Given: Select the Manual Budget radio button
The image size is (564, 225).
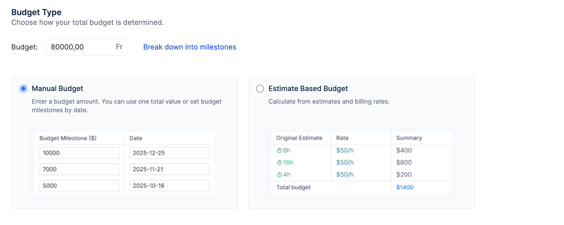Looking at the screenshot, I should 23,89.
